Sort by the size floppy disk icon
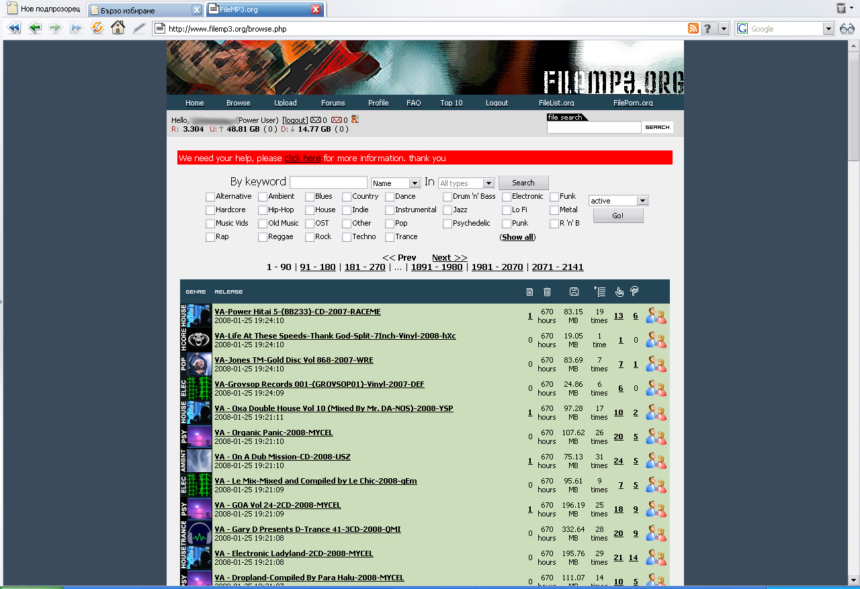 [574, 291]
